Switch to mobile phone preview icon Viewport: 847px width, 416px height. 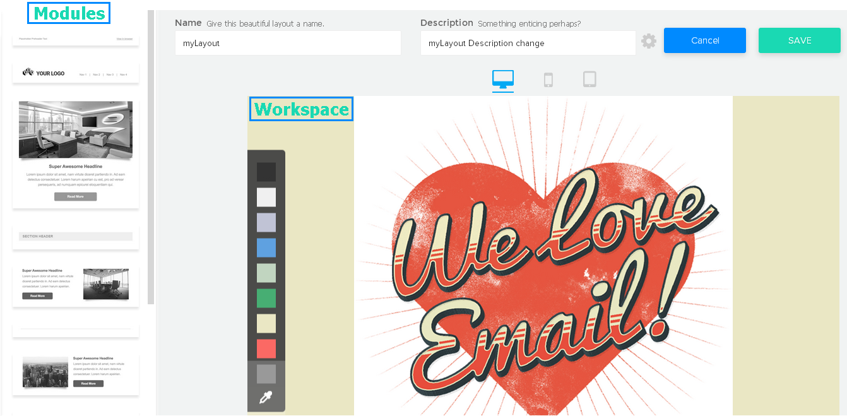tap(548, 80)
